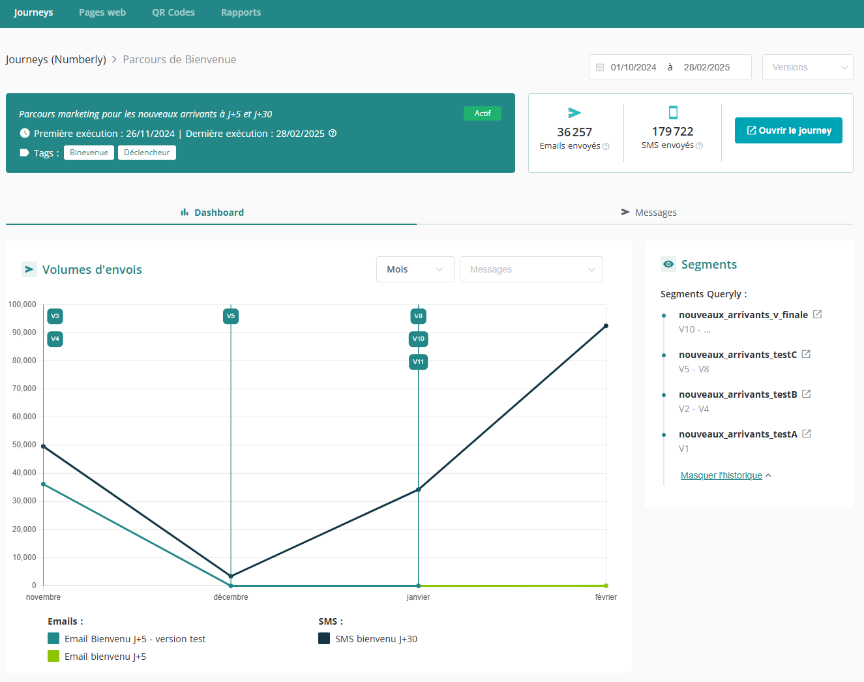Viewport: 864px width, 682px height.
Task: Open the Messages filter dropdown
Action: (x=531, y=269)
